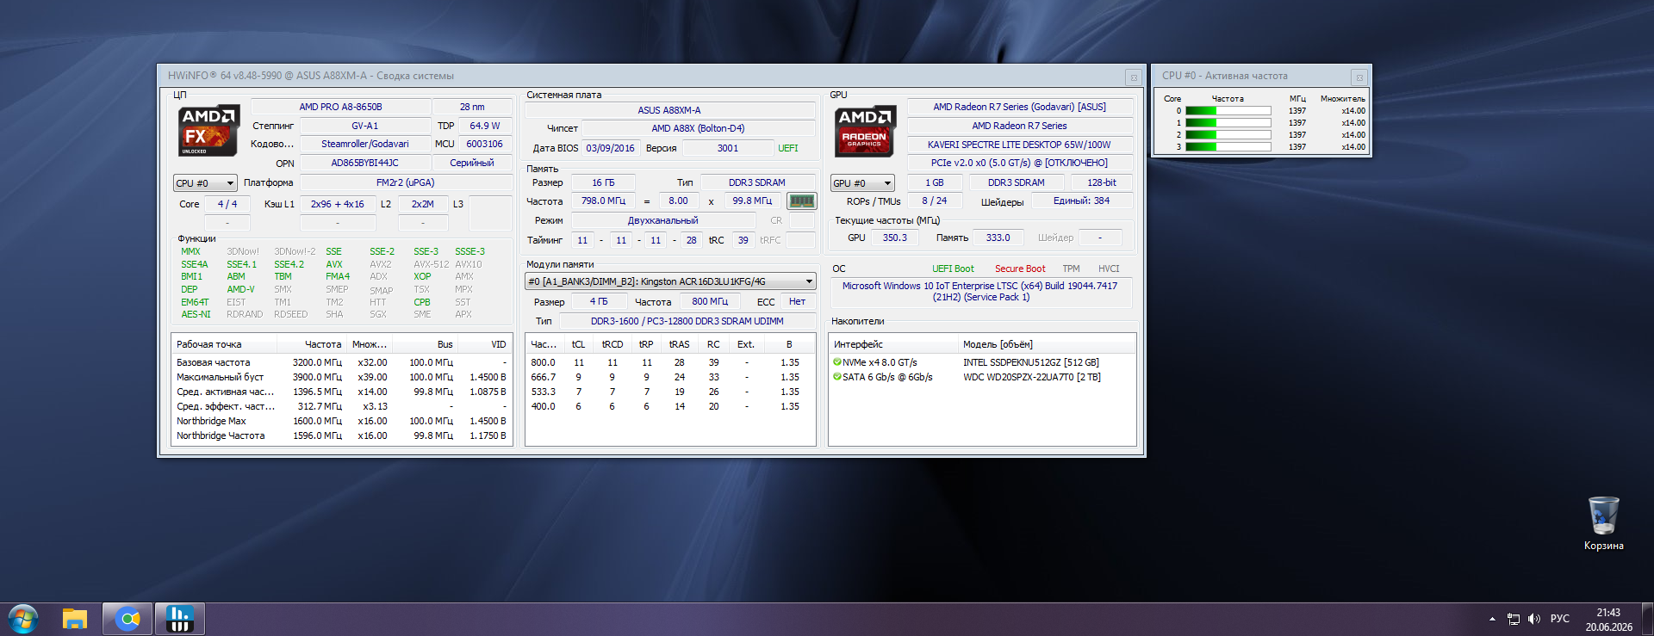Select the 800.0 memory timing row
Screen dimensions: 1654x636
[x=670, y=362]
